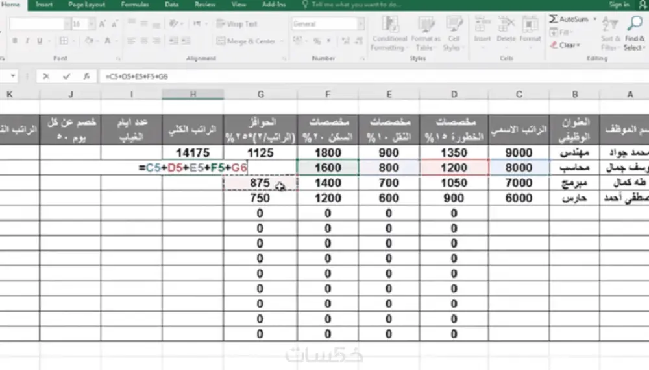Image resolution: width=649 pixels, height=370 pixels.
Task: Switch to Home tab
Action: click(x=10, y=5)
